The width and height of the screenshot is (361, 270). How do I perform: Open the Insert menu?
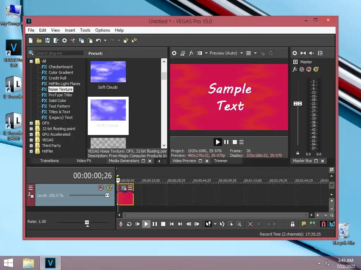(70, 30)
